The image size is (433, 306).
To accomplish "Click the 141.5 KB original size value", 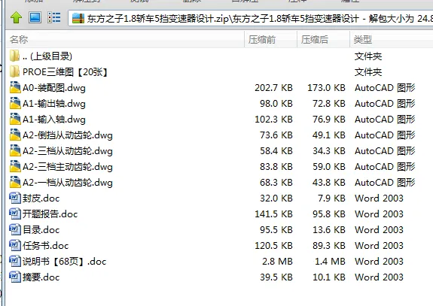I will coord(273,214).
